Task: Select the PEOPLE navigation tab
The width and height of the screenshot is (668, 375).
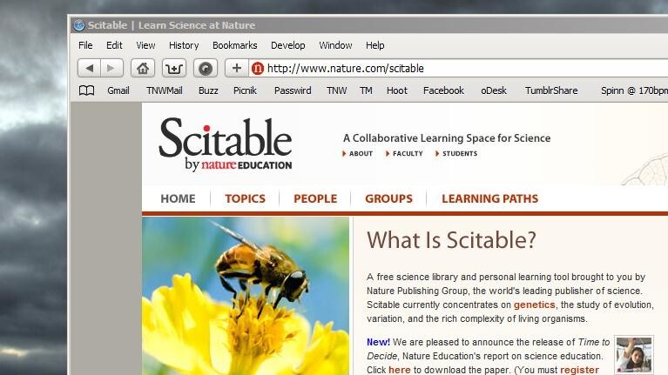Action: click(x=315, y=198)
